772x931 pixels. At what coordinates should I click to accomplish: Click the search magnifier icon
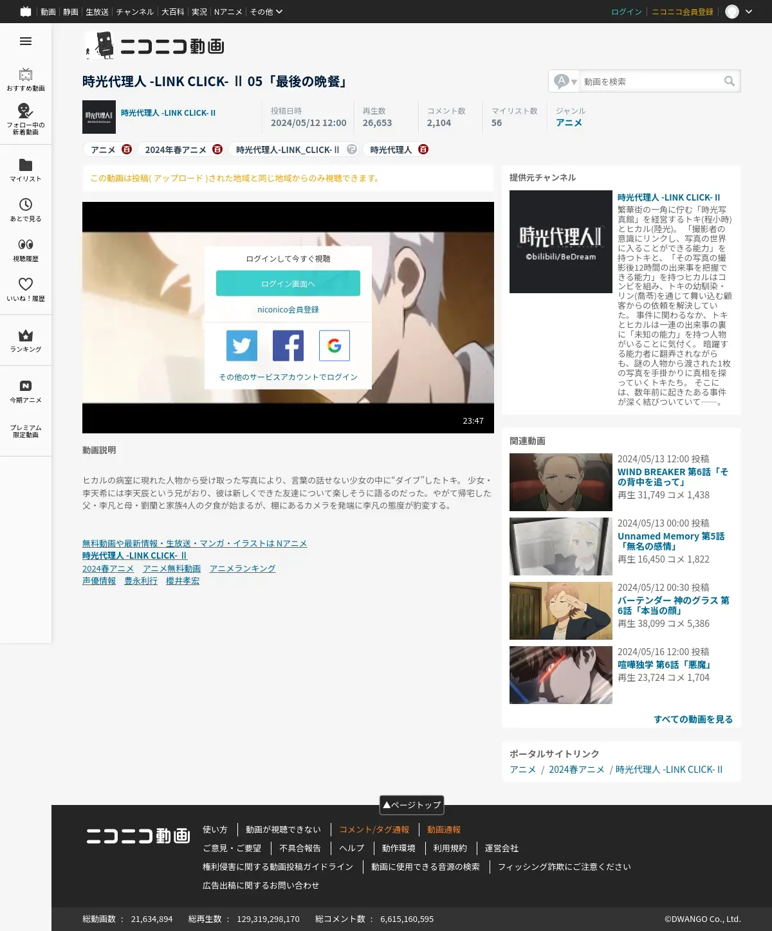[730, 81]
